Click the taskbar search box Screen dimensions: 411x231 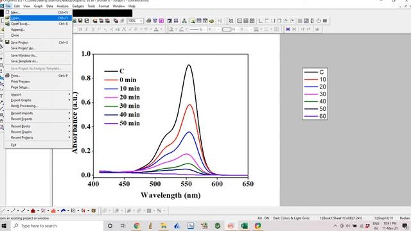click(57, 226)
